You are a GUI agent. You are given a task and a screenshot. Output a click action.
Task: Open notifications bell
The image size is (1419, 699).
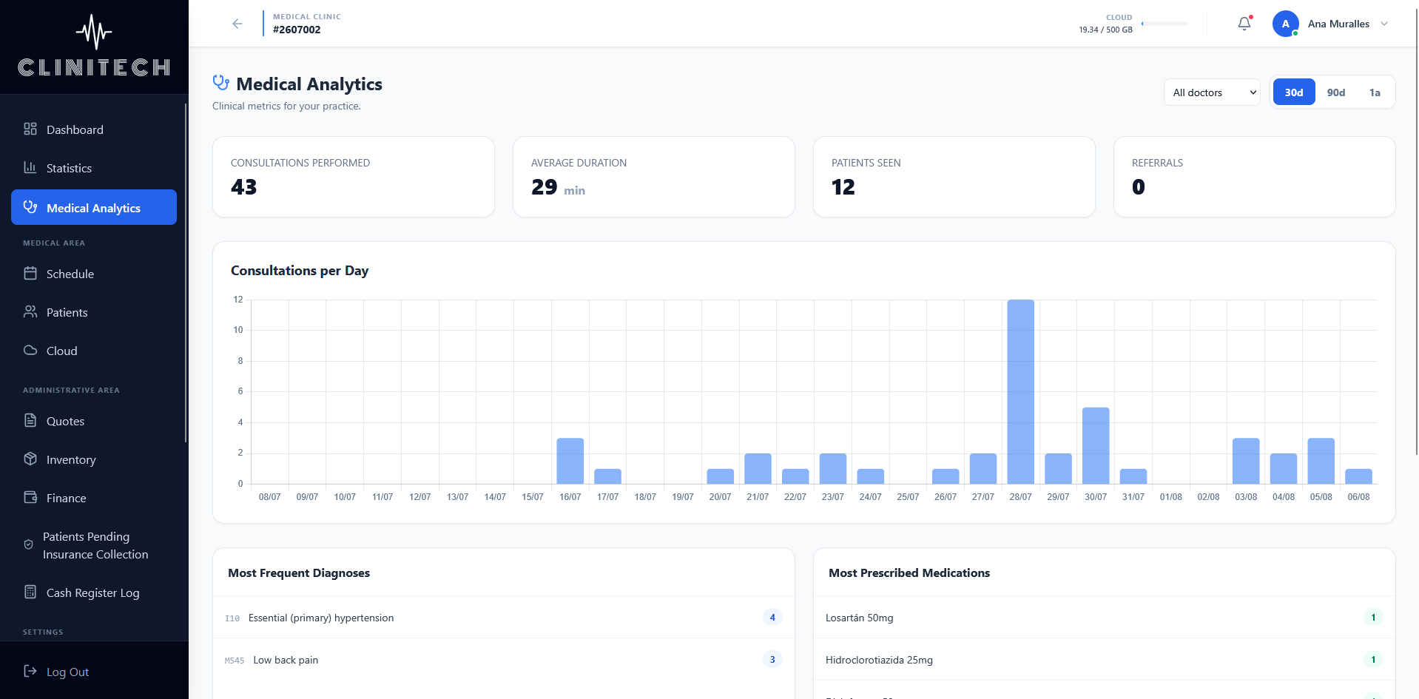click(x=1244, y=24)
